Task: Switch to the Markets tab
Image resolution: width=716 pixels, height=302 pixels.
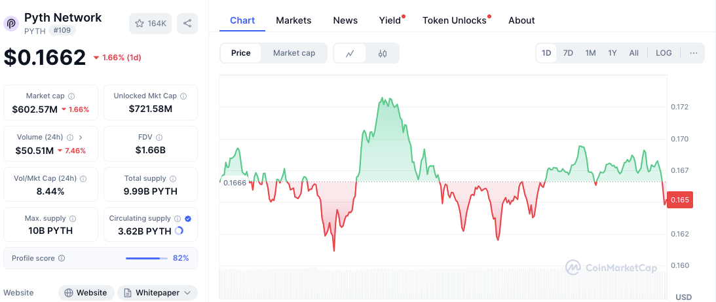Action: (x=293, y=20)
